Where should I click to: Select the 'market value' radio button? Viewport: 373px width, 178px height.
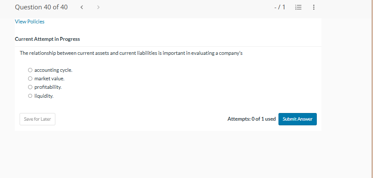30,79
